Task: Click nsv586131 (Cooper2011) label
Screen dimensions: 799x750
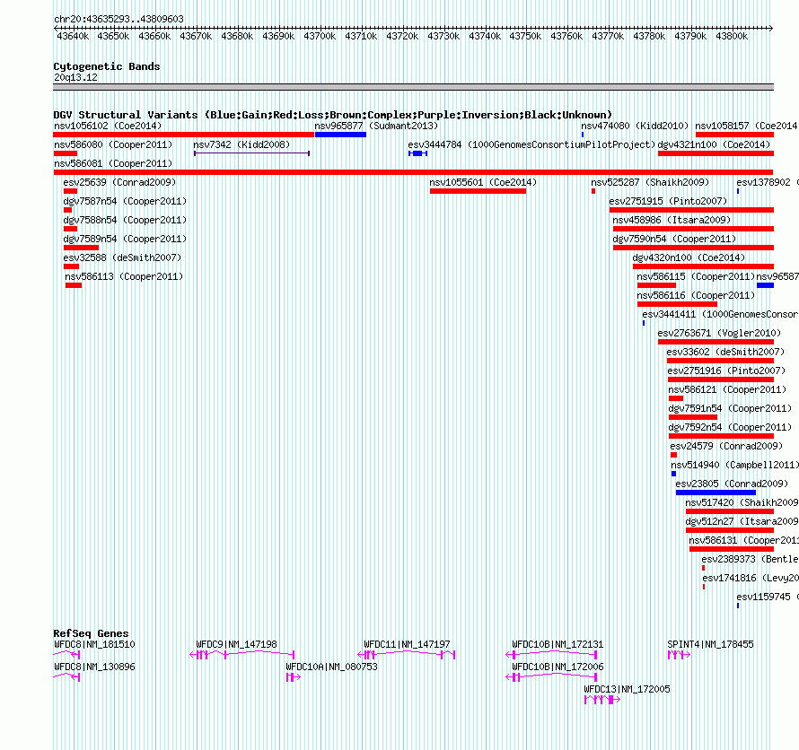Action: (743, 540)
